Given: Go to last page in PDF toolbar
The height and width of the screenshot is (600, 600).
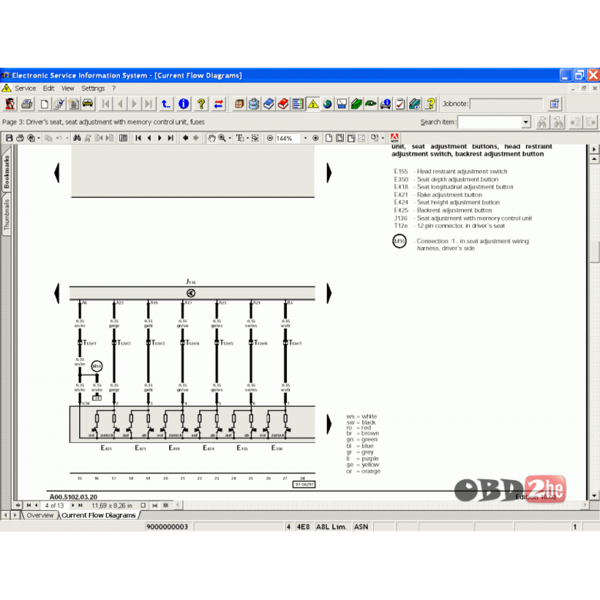Looking at the screenshot, I should click(171, 138).
